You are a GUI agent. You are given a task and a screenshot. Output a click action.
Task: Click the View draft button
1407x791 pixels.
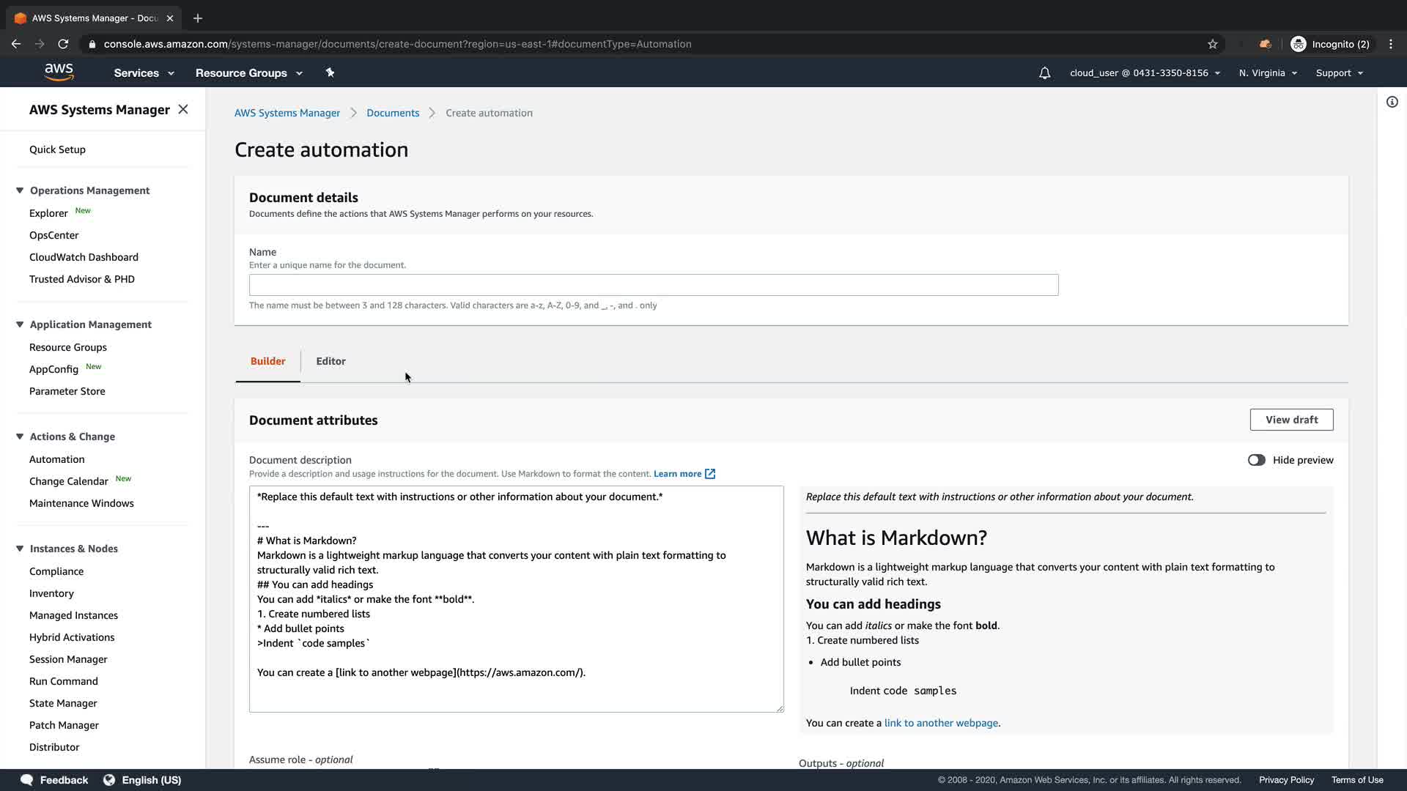tap(1291, 420)
